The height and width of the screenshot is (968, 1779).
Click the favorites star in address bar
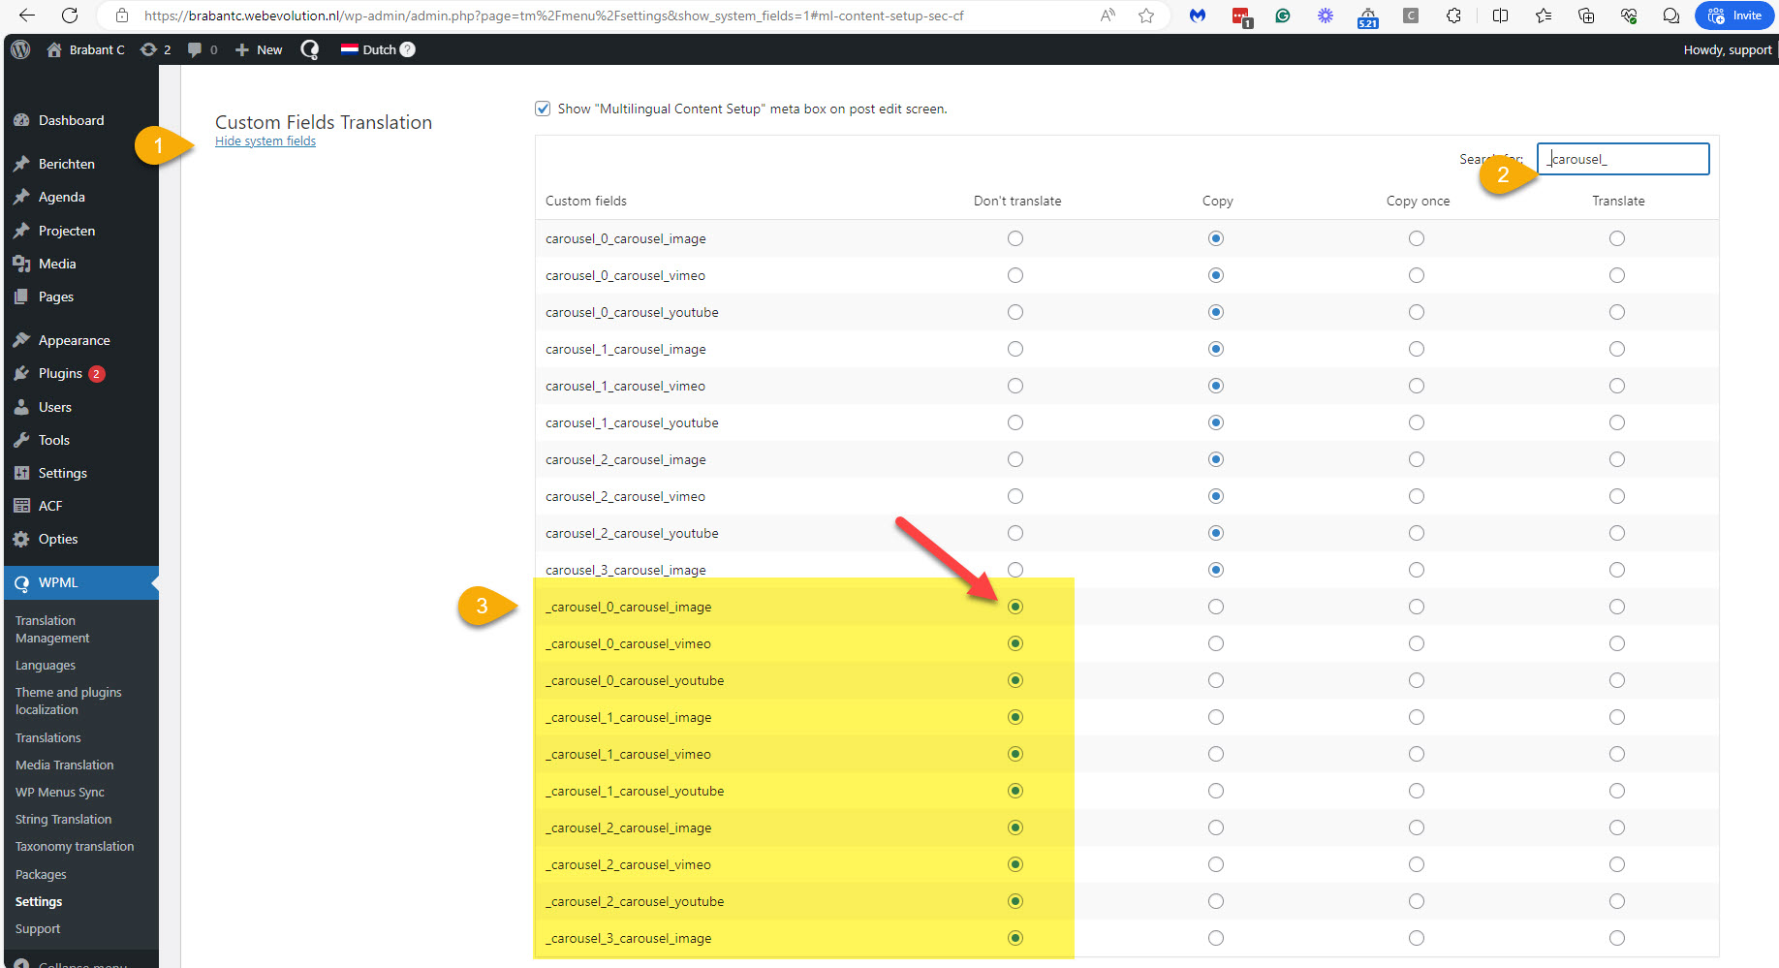click(1146, 16)
